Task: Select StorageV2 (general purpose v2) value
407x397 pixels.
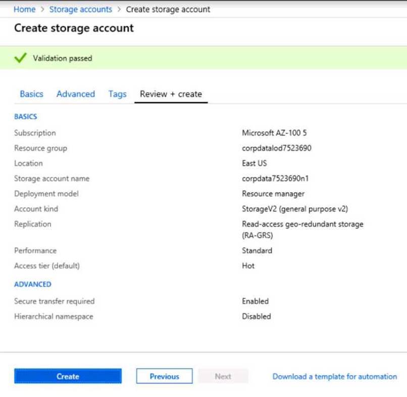Action: pos(295,209)
